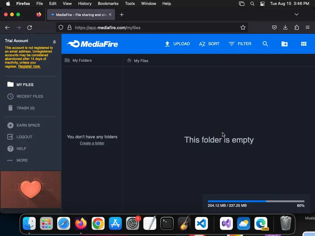Click the MediaFire logo
Viewport: 315px width, 236px height.
[92, 44]
